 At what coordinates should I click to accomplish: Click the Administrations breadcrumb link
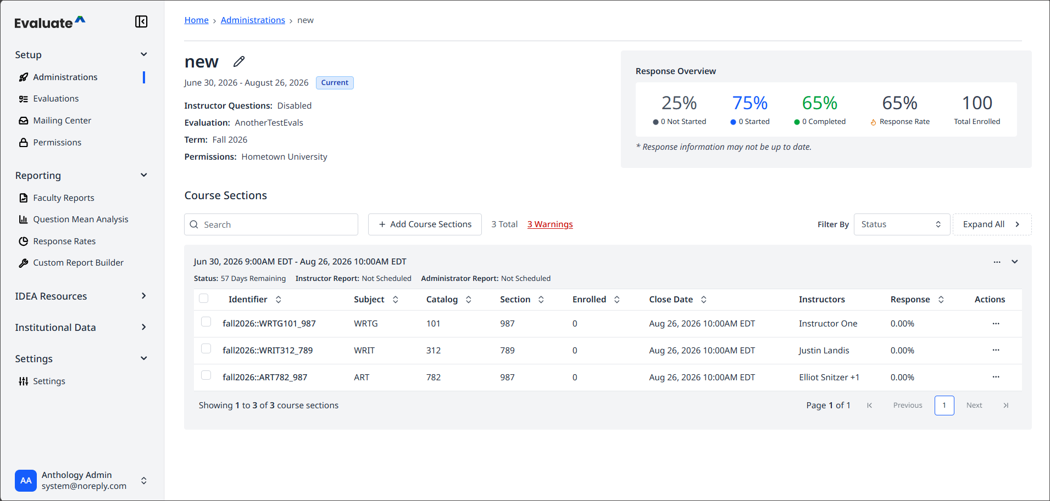253,20
